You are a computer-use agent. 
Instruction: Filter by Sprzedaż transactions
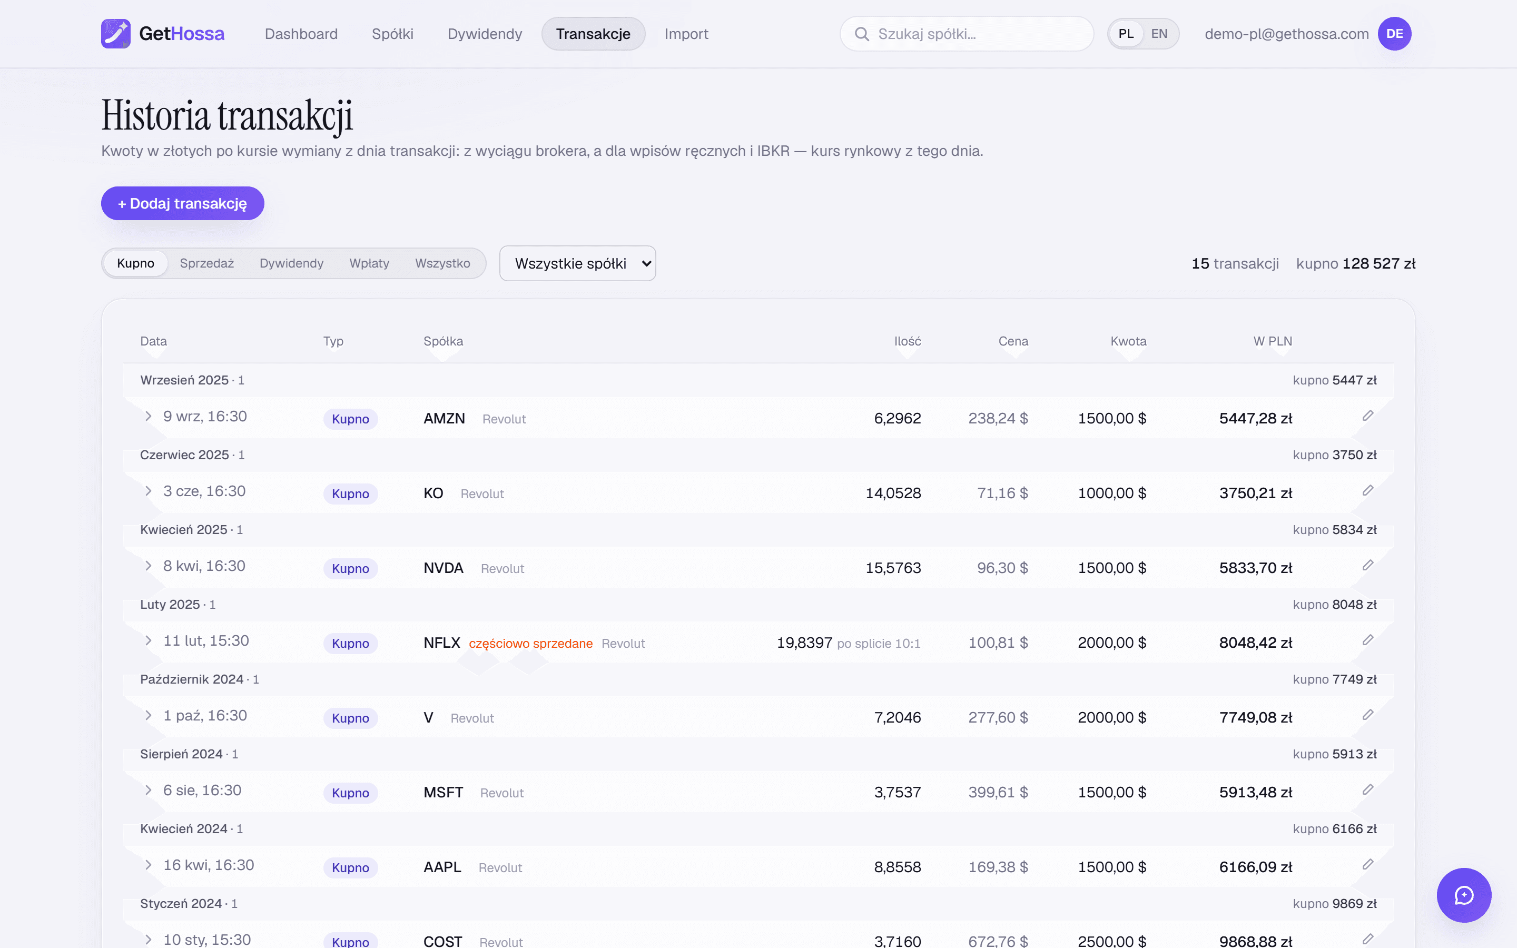pyautogui.click(x=207, y=263)
